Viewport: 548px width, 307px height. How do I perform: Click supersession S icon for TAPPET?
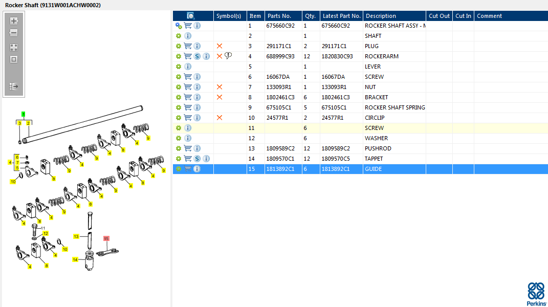(x=197, y=159)
